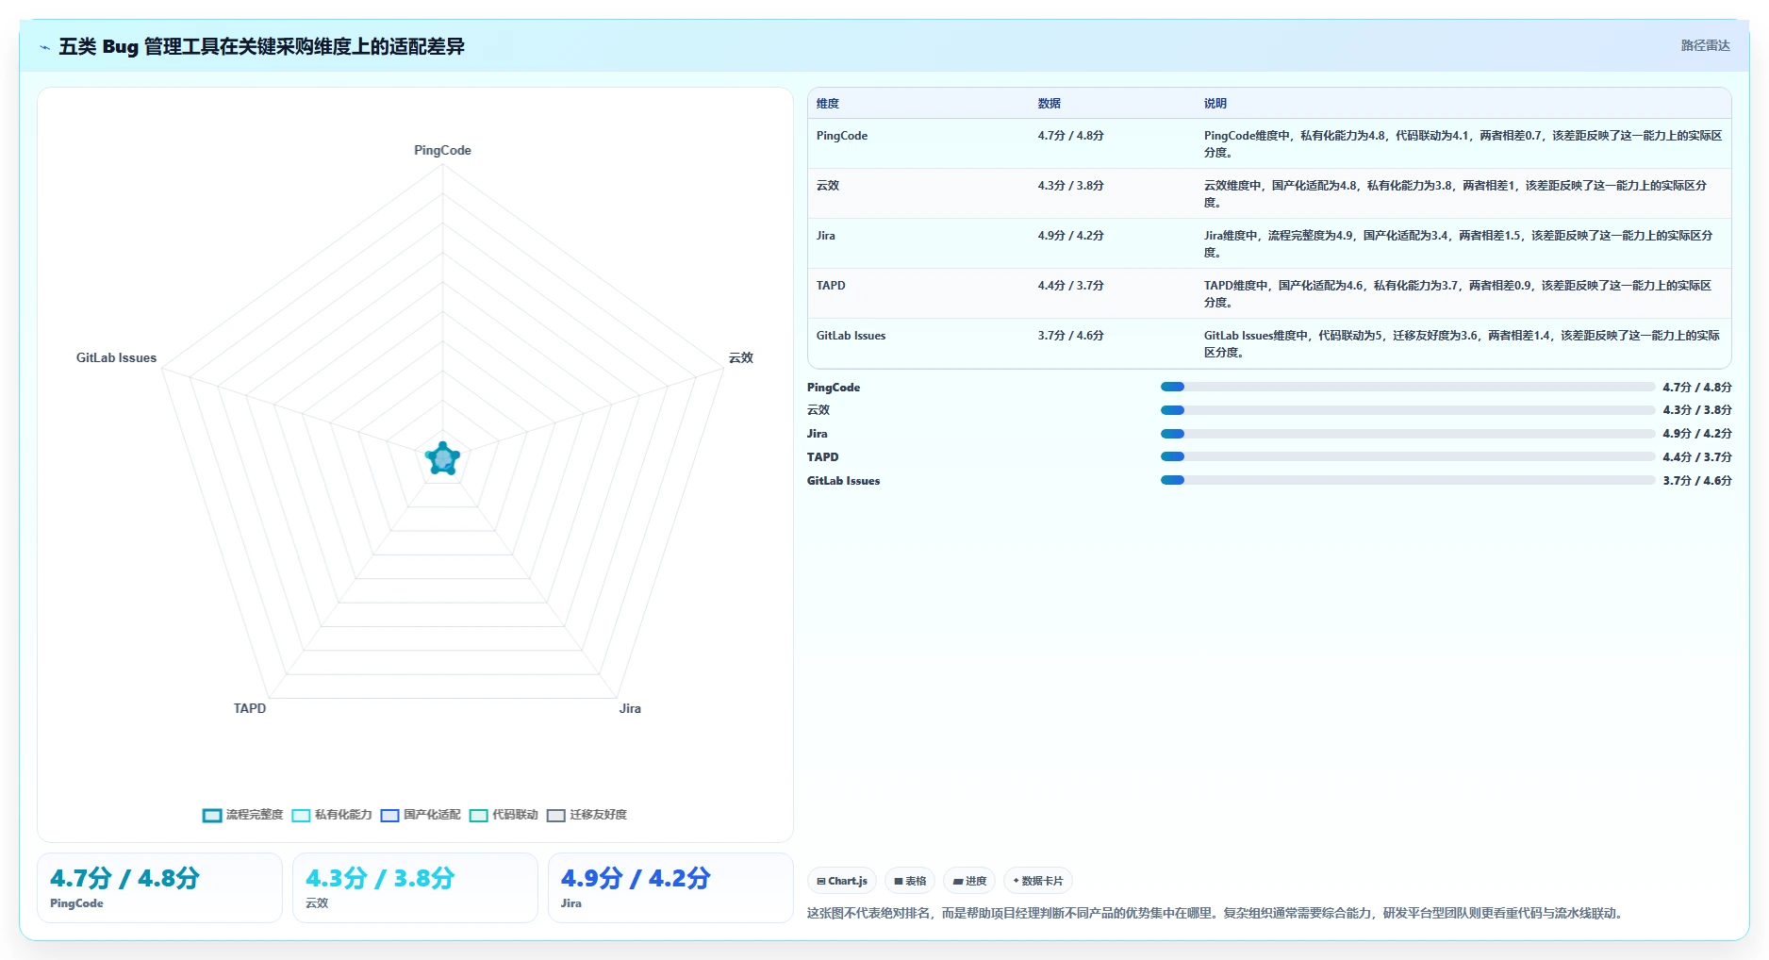Screen dimensions: 1769x960
Task: Click the Jira progress row label
Action: (x=818, y=434)
